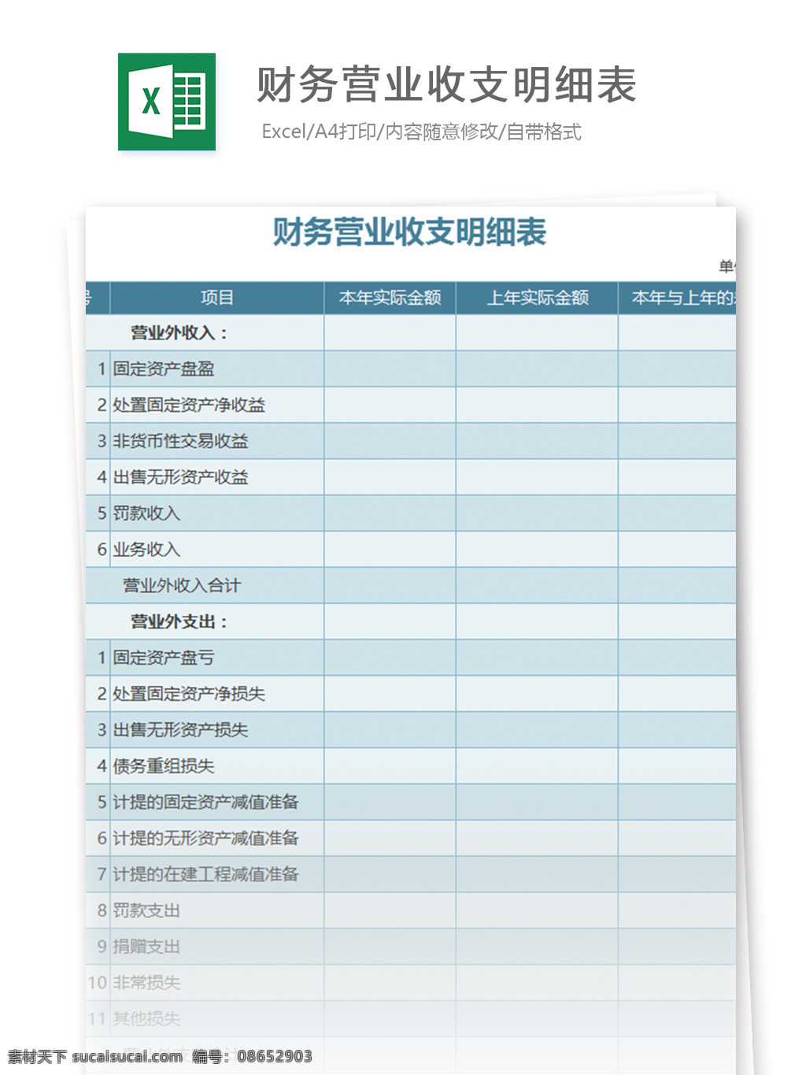Image resolution: width=806 pixels, height=1075 pixels.
Task: Select the cell 业务收入
Action: click(216, 550)
